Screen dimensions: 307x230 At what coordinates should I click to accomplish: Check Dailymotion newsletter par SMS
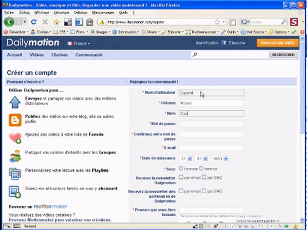click(x=204, y=177)
